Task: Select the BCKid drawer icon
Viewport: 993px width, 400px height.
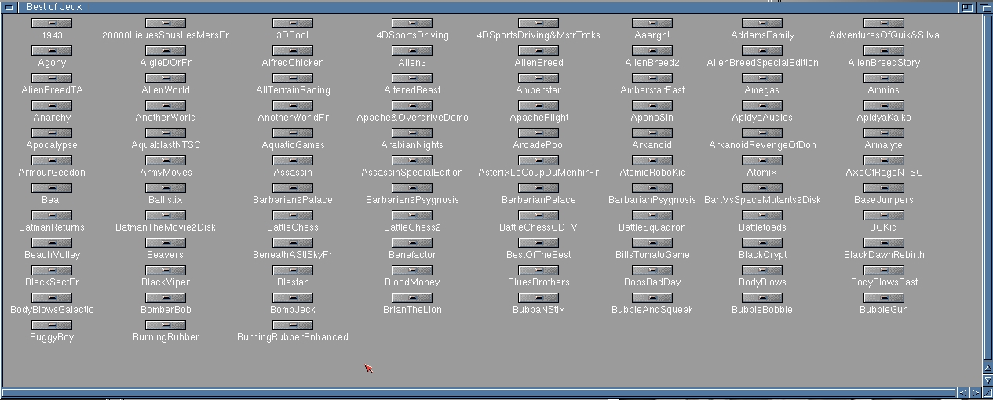Action: coord(884,216)
